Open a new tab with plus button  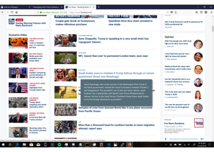pyautogui.click(x=99, y=7)
